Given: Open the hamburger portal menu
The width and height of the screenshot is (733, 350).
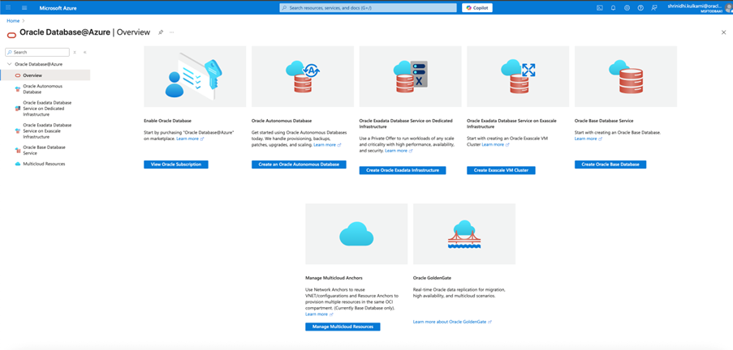Looking at the screenshot, I should (x=25, y=8).
